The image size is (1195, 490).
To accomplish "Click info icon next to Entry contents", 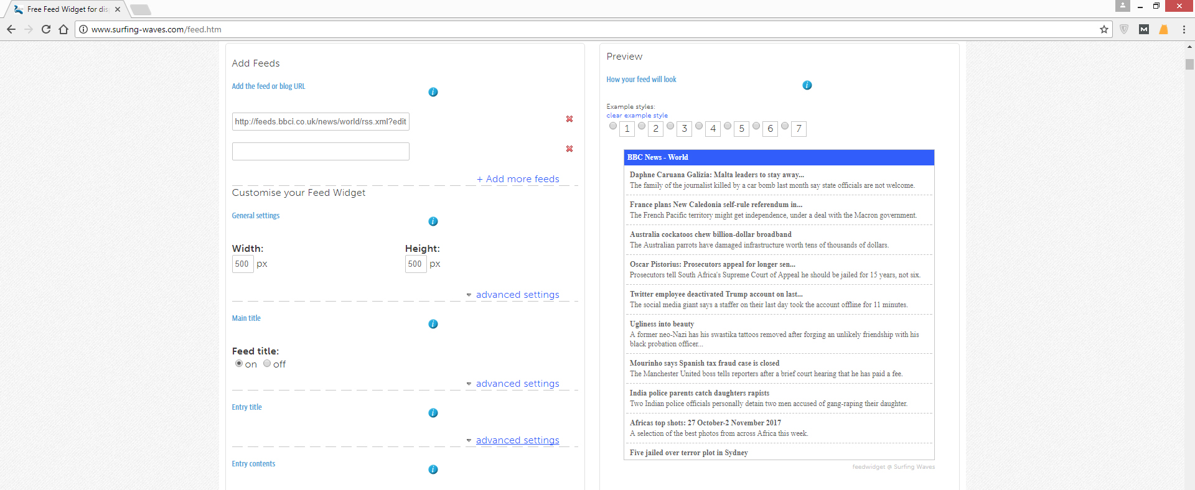I will point(433,469).
